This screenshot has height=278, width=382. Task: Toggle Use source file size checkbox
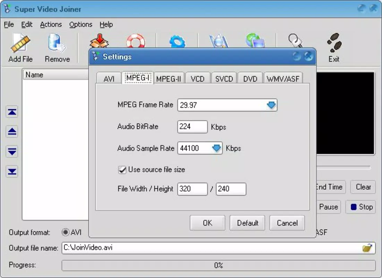click(x=122, y=170)
